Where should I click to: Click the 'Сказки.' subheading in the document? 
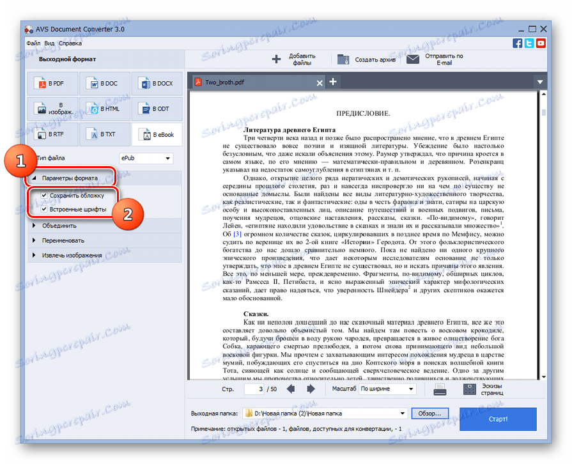pyautogui.click(x=256, y=314)
